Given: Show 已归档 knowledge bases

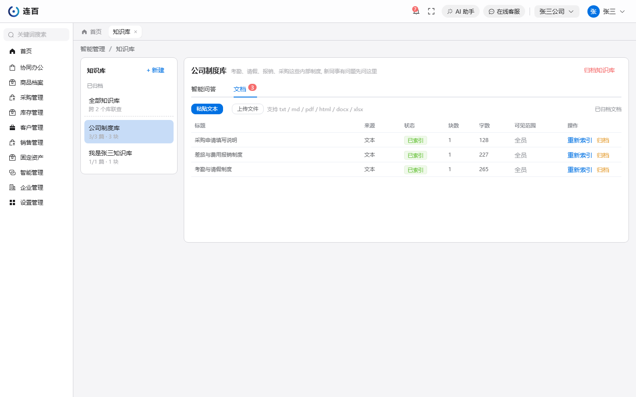Looking at the screenshot, I should point(95,86).
